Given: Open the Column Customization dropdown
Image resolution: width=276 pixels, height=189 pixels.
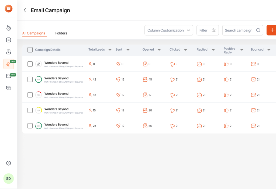Looking at the screenshot, I should 169,30.
